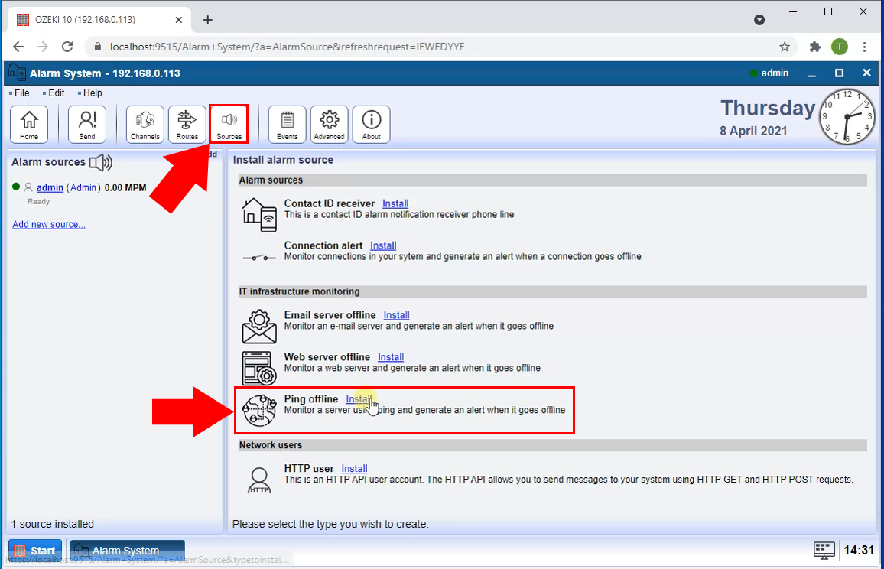
Task: Click the Chrome tab search dropdown arrow
Action: click(x=759, y=20)
